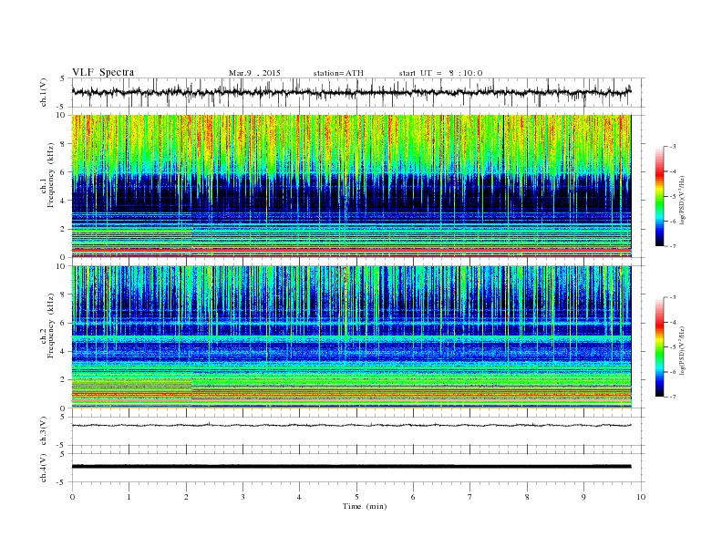722x558 pixels.
Task: Click the "5" tick on ch.3 voltage axis
Action: pyautogui.click(x=64, y=417)
